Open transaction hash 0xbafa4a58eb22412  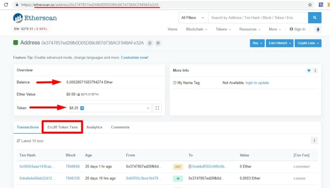37,178
